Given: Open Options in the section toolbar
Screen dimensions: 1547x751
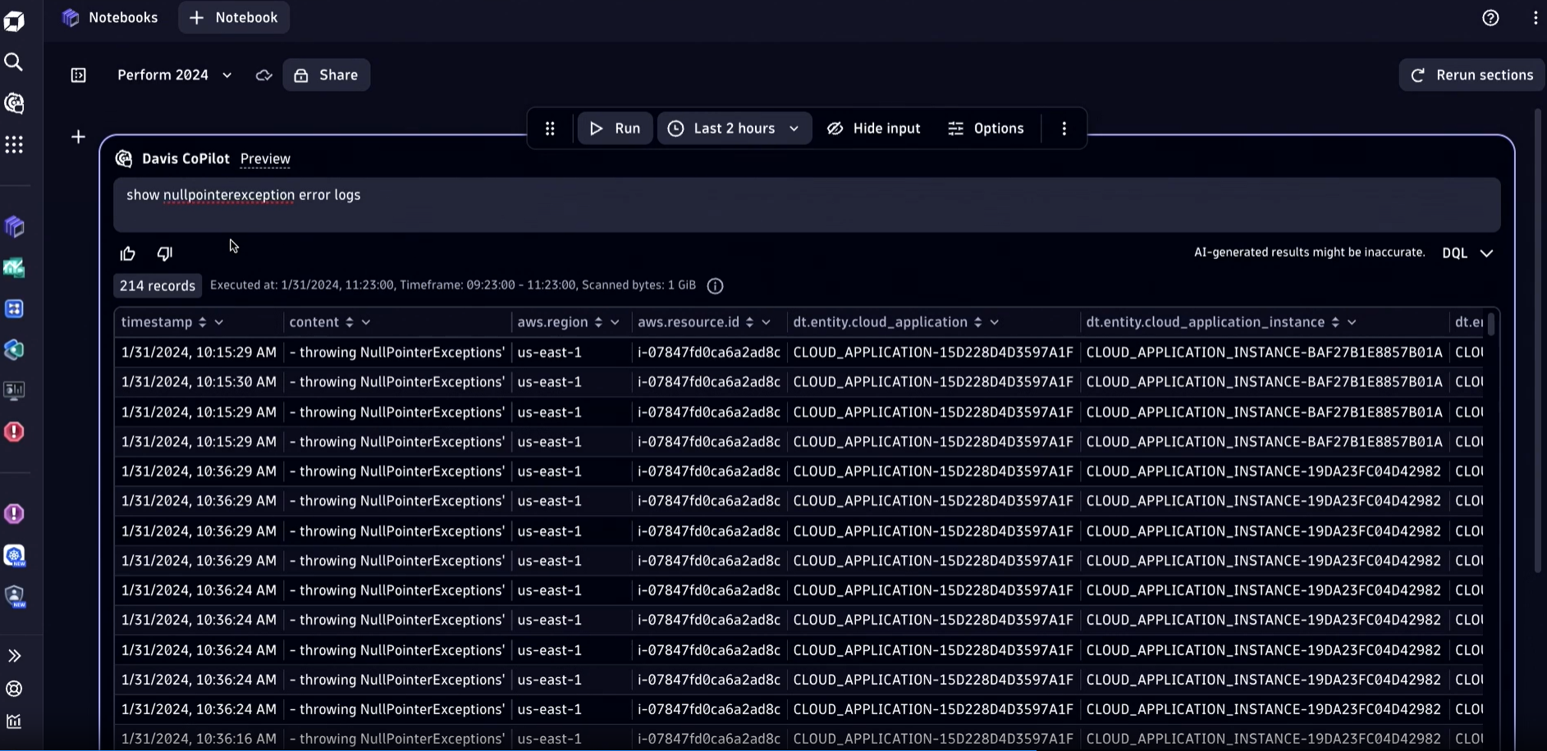Looking at the screenshot, I should tap(986, 128).
